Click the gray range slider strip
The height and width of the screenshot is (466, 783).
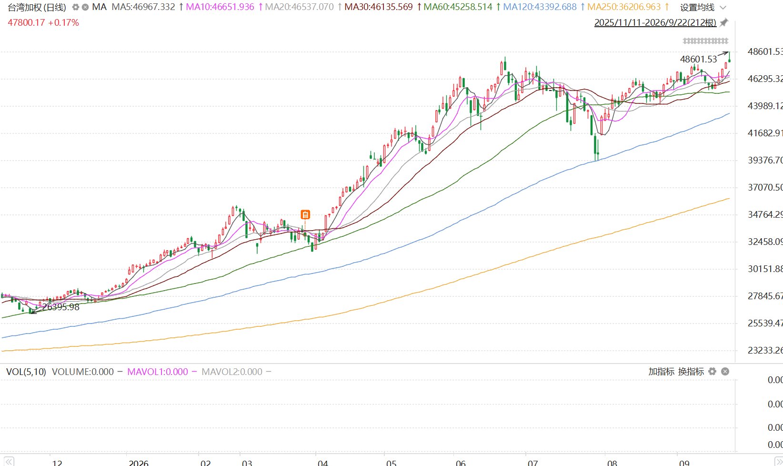(705, 41)
